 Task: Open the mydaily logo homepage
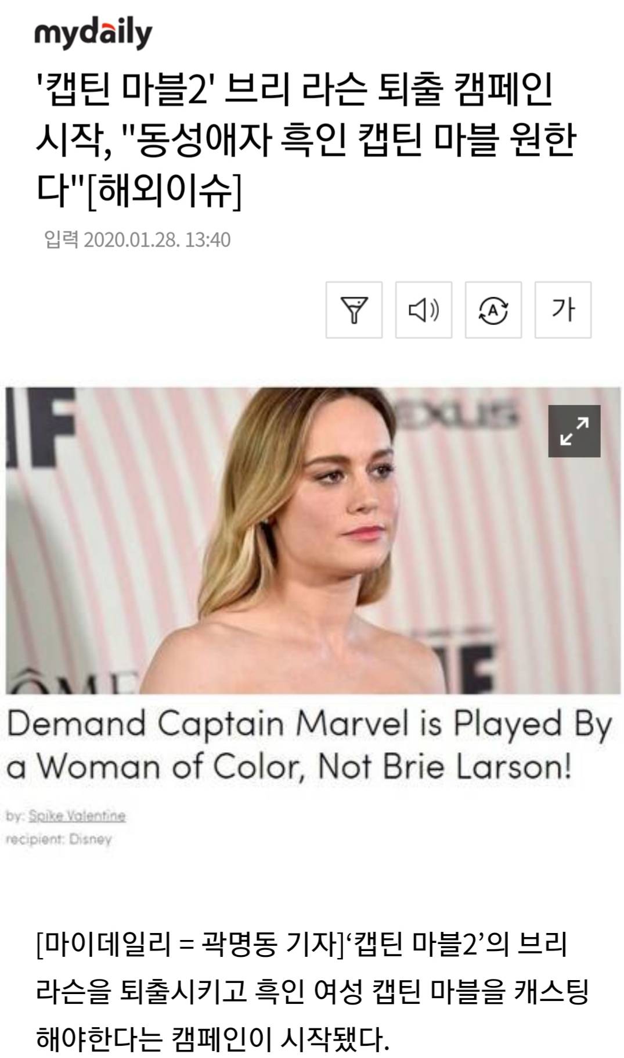93,34
